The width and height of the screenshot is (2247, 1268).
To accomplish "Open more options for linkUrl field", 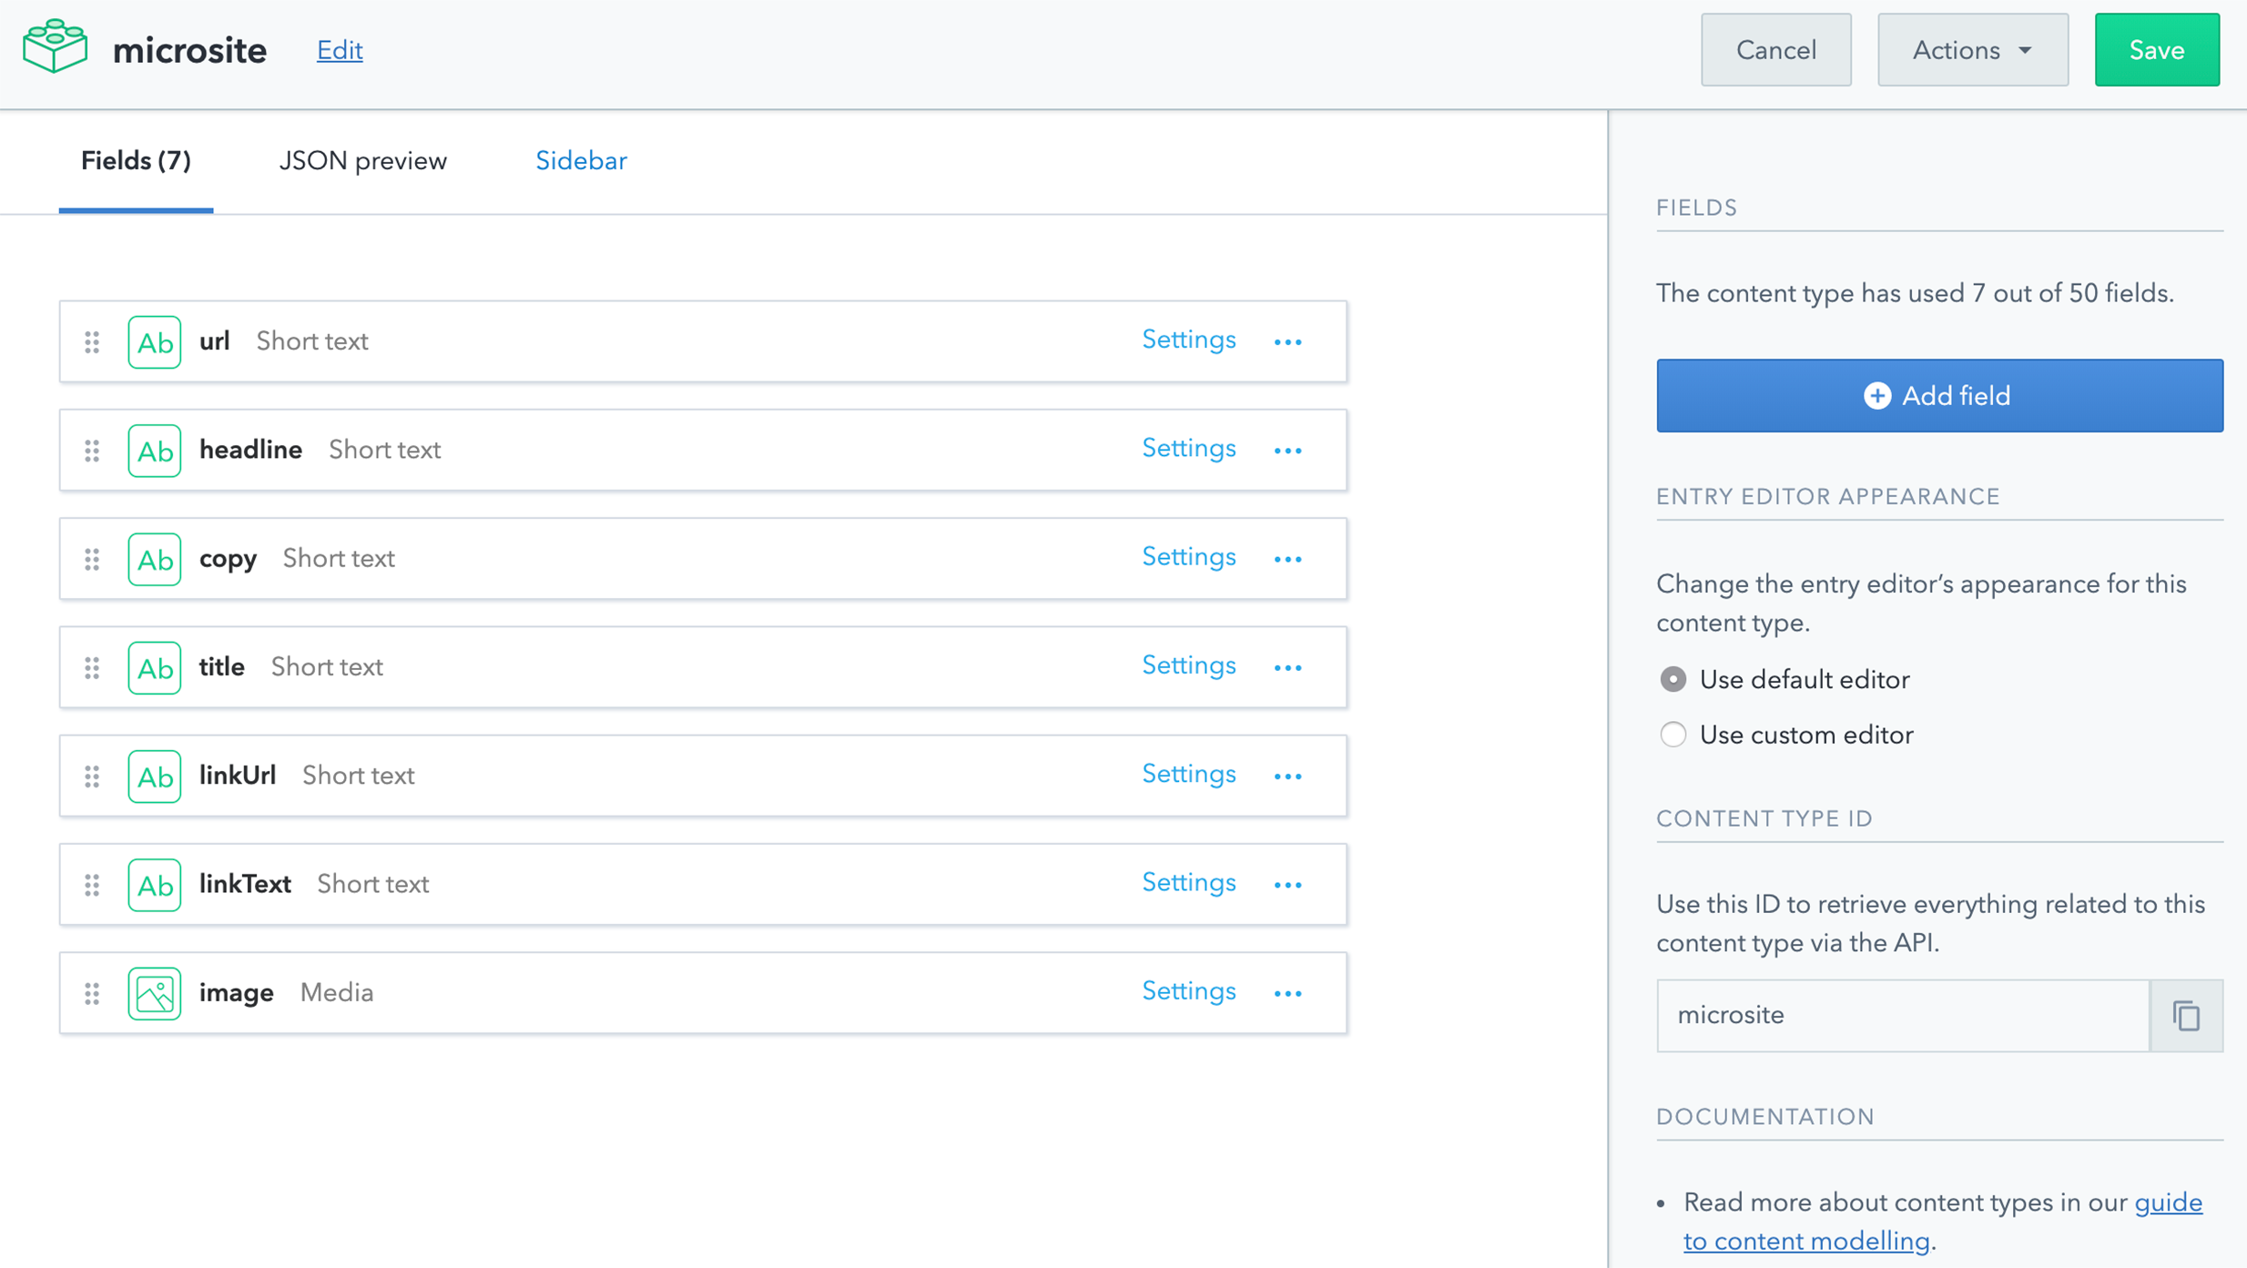I will (x=1287, y=776).
